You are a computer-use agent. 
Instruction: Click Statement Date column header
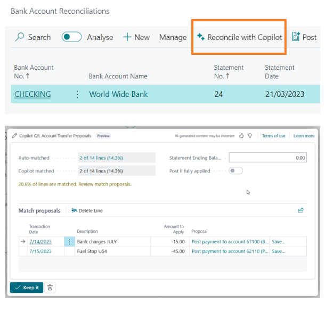pyautogui.click(x=280, y=72)
